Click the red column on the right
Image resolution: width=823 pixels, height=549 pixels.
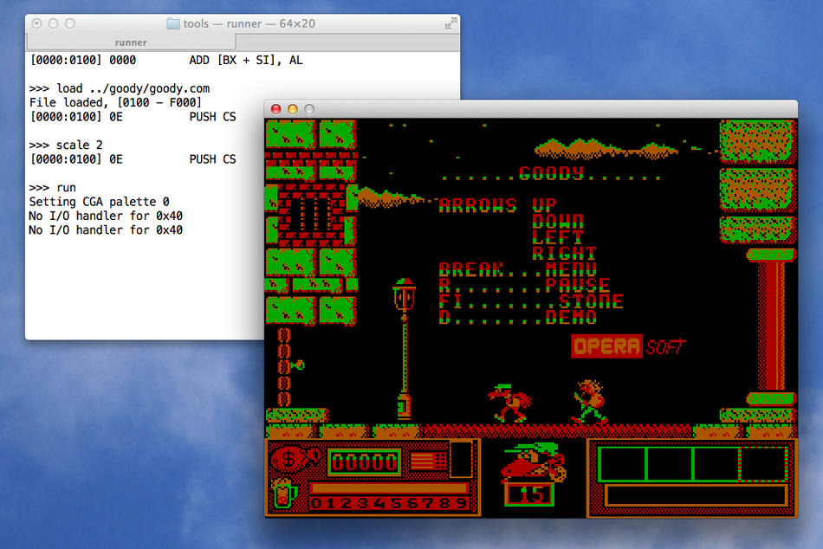coord(772,327)
